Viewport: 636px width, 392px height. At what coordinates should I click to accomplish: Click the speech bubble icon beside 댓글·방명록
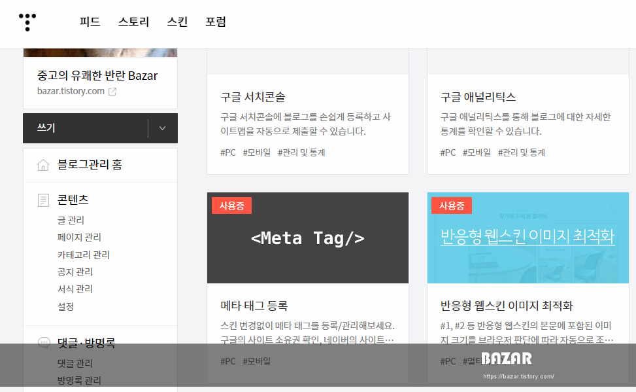point(44,342)
